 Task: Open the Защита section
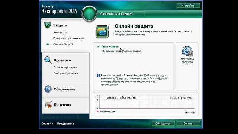point(60,25)
